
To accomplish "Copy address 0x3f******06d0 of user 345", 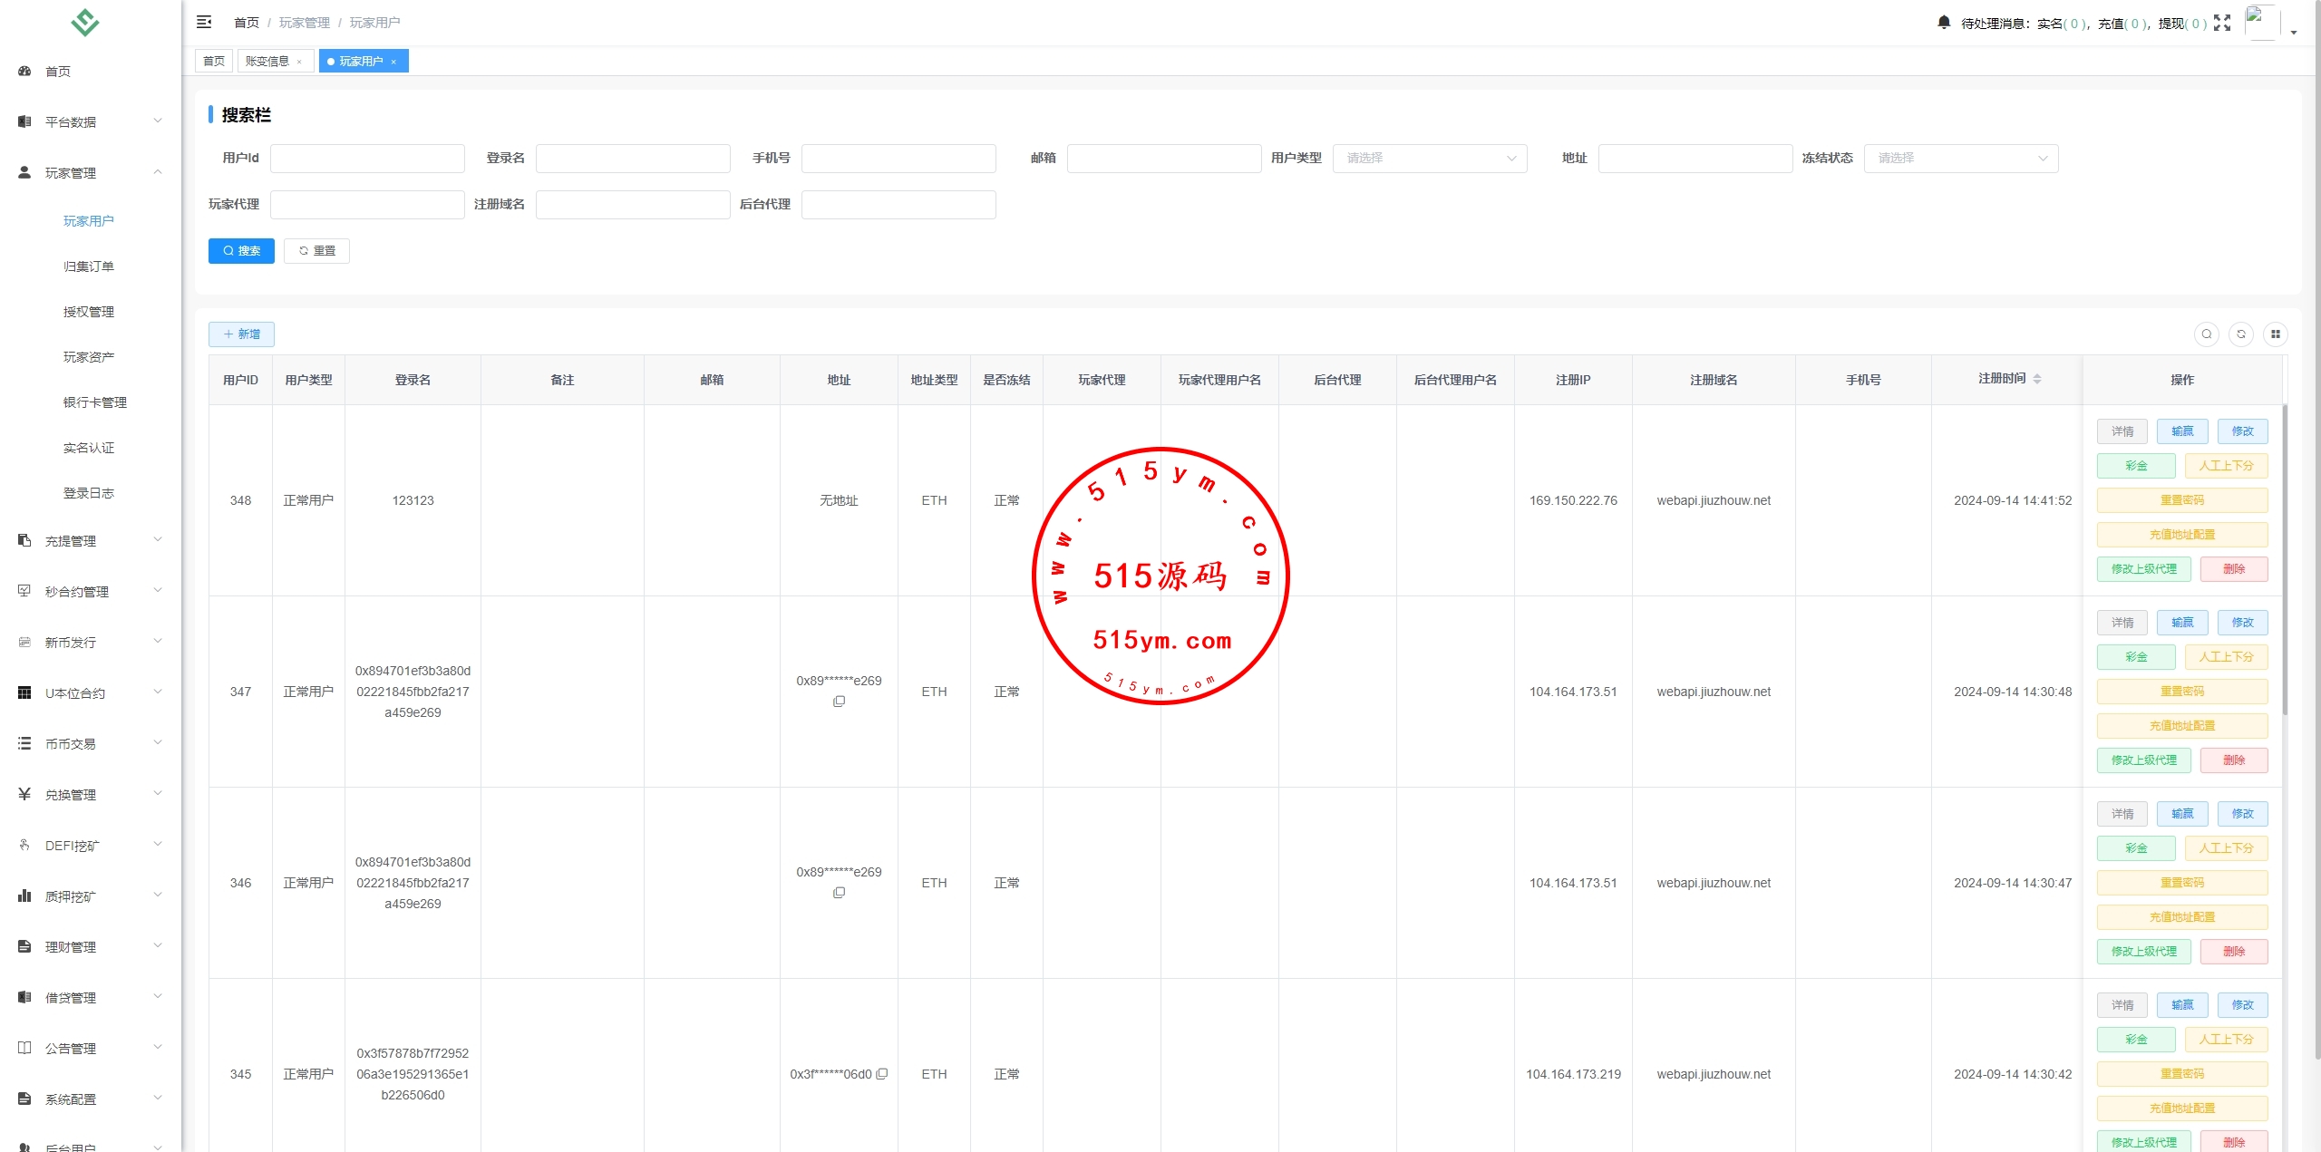I will point(881,1074).
